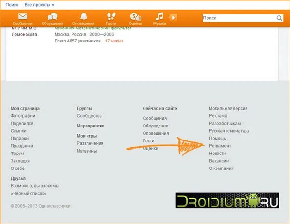Open Закладки footer link

(20, 161)
